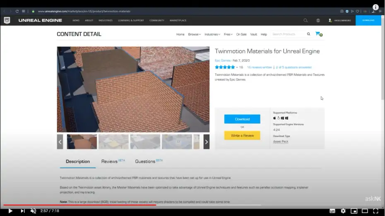Click the browser bookmark heart icon

pyautogui.click(x=358, y=11)
